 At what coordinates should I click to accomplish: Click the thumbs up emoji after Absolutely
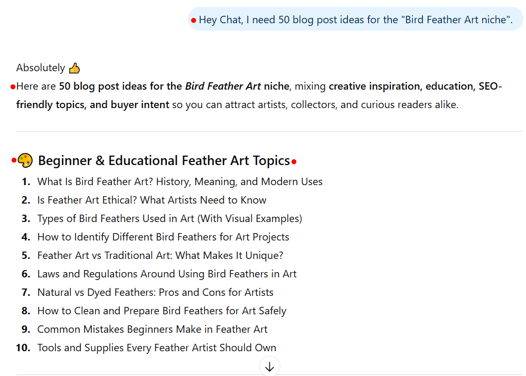click(x=74, y=67)
